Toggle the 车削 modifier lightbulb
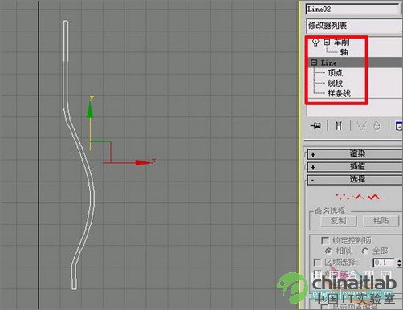 coord(315,42)
